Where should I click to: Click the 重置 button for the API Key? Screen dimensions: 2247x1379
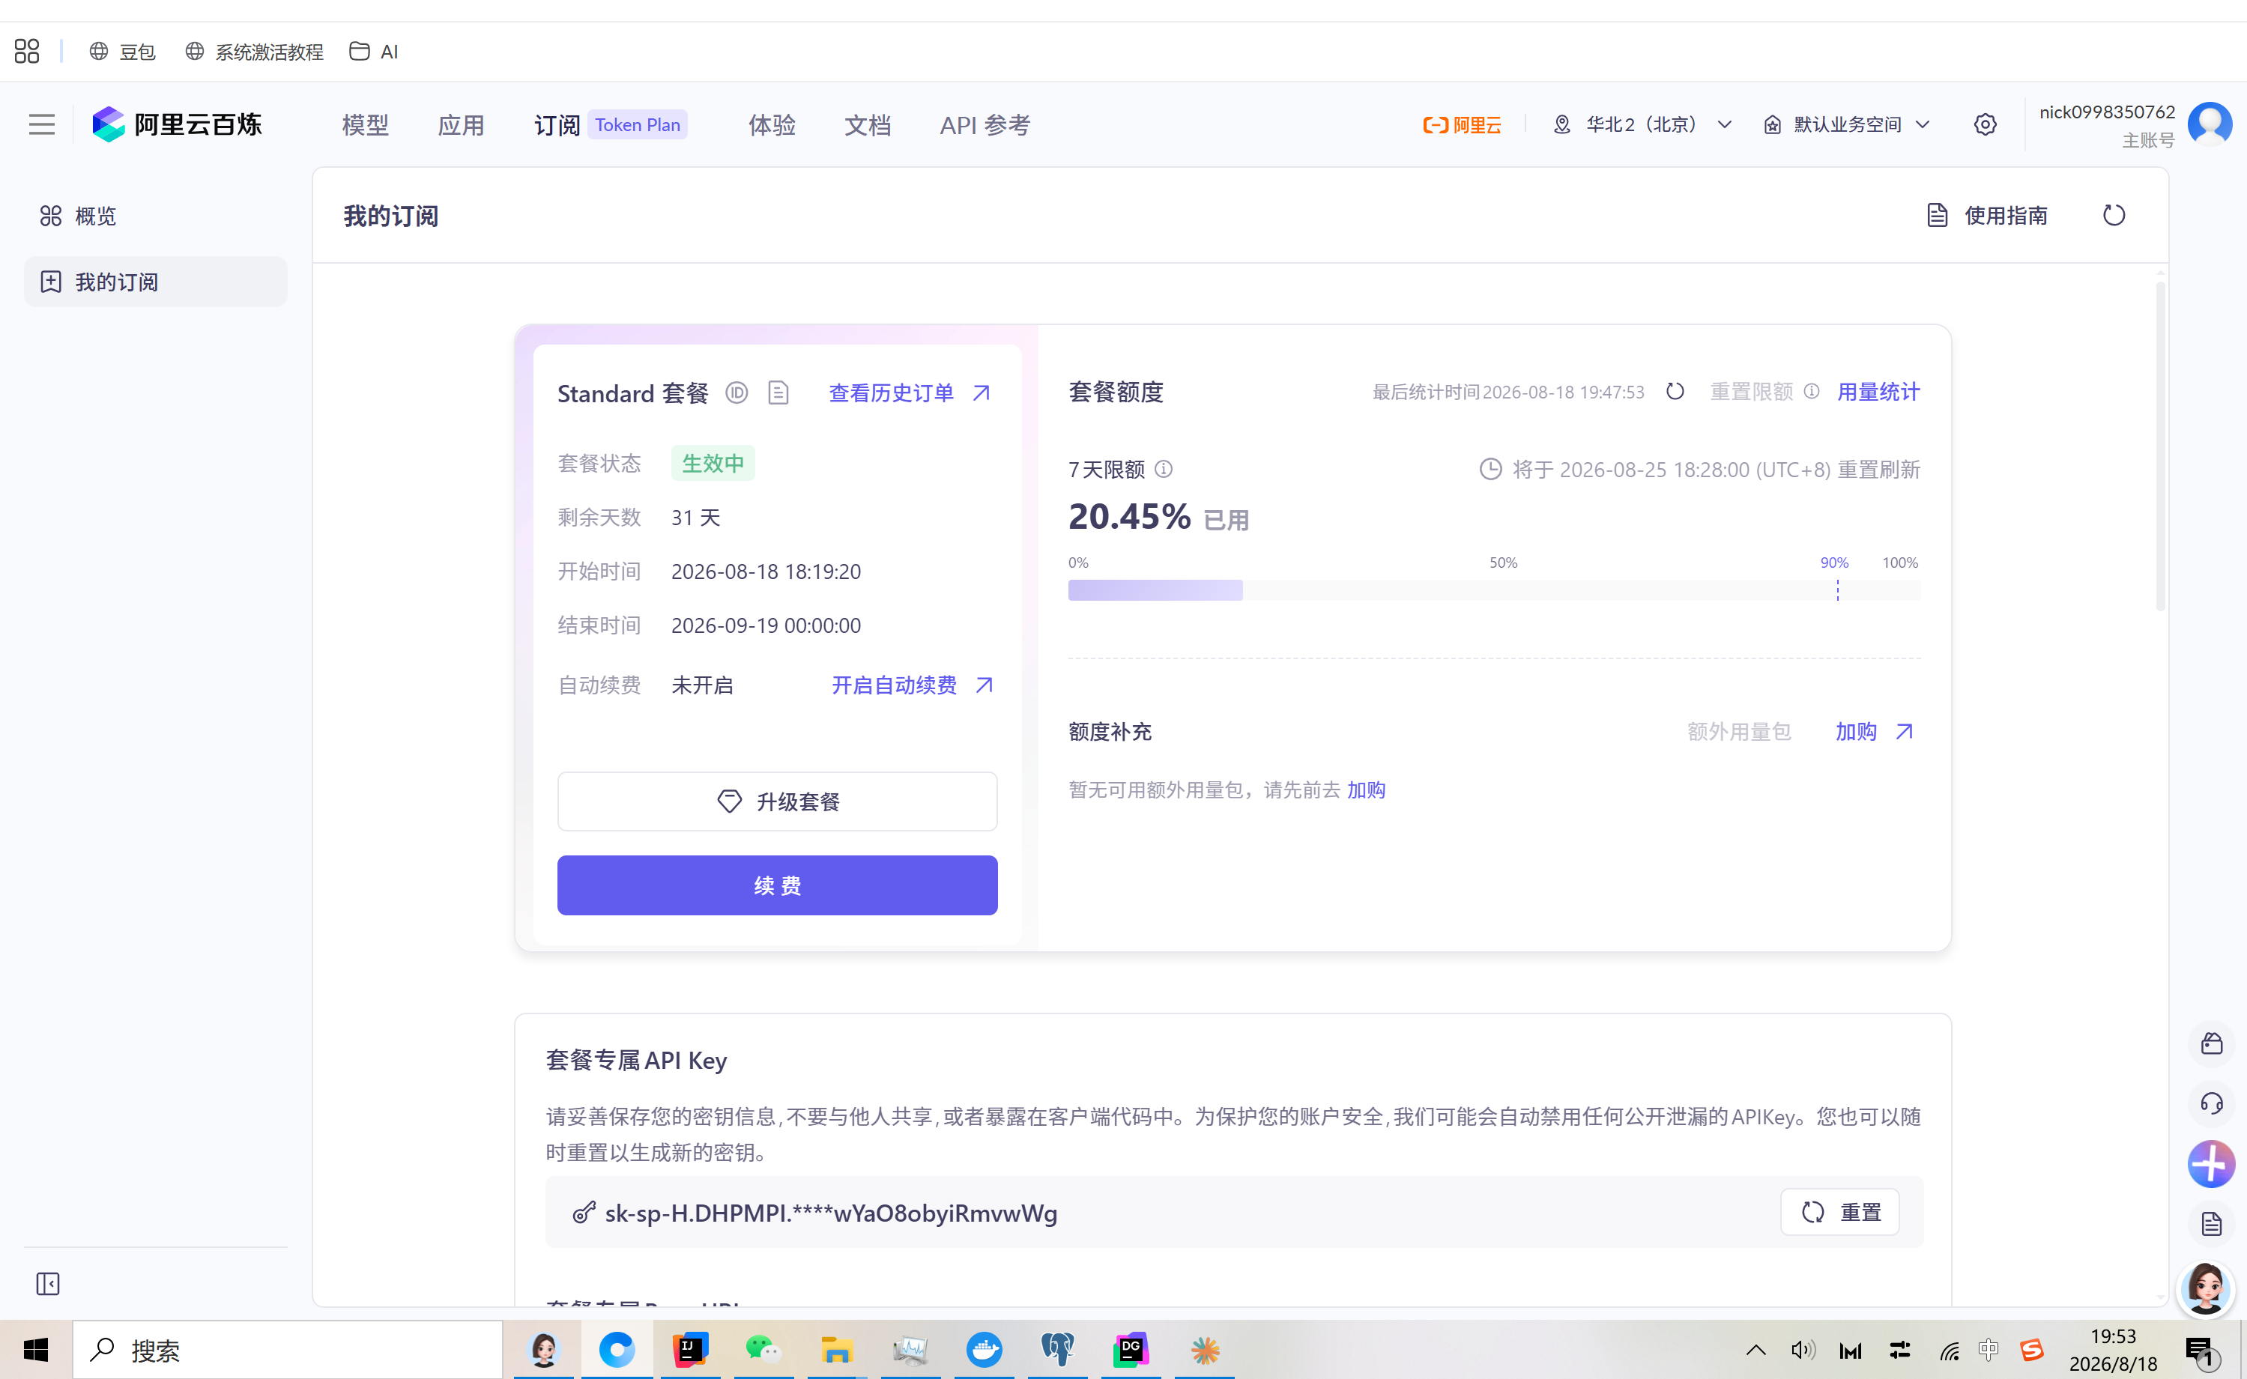1840,1212
